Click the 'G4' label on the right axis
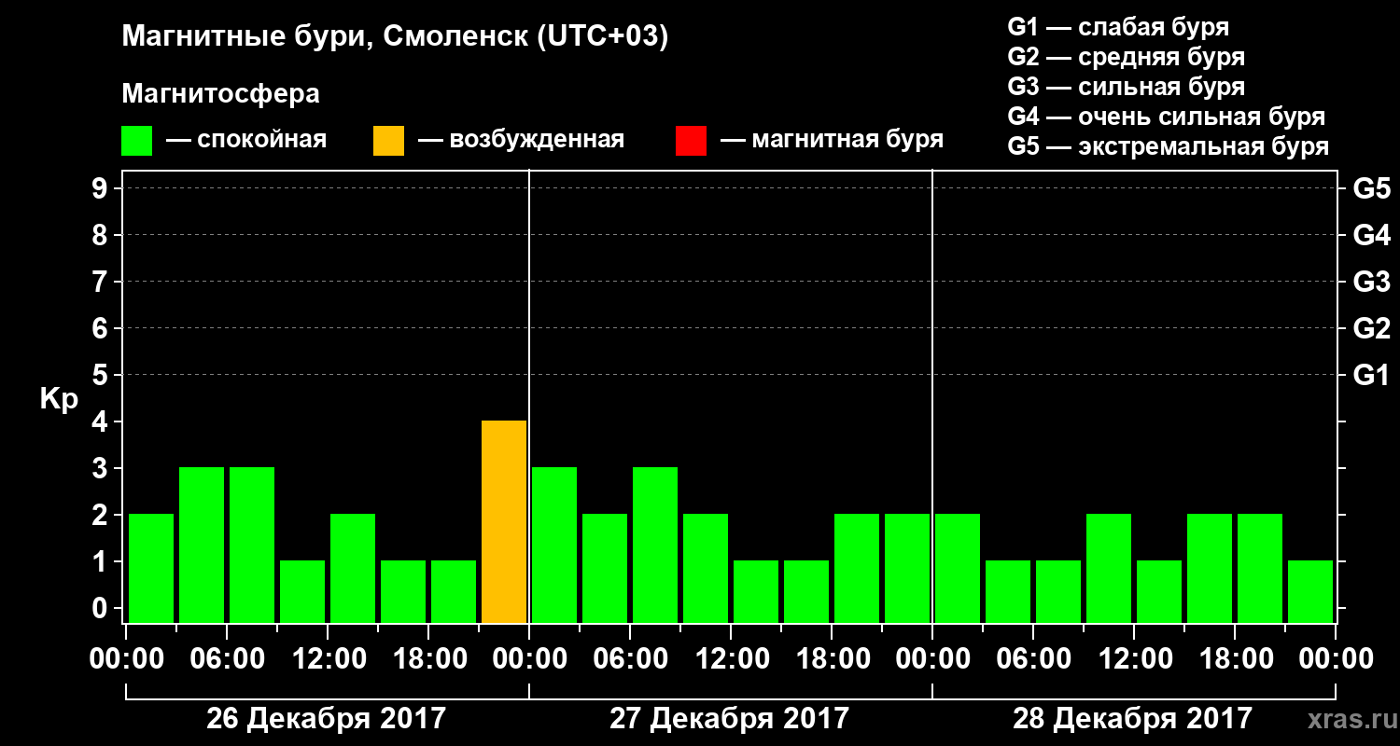Viewport: 1400px width, 746px height. coord(1371,235)
